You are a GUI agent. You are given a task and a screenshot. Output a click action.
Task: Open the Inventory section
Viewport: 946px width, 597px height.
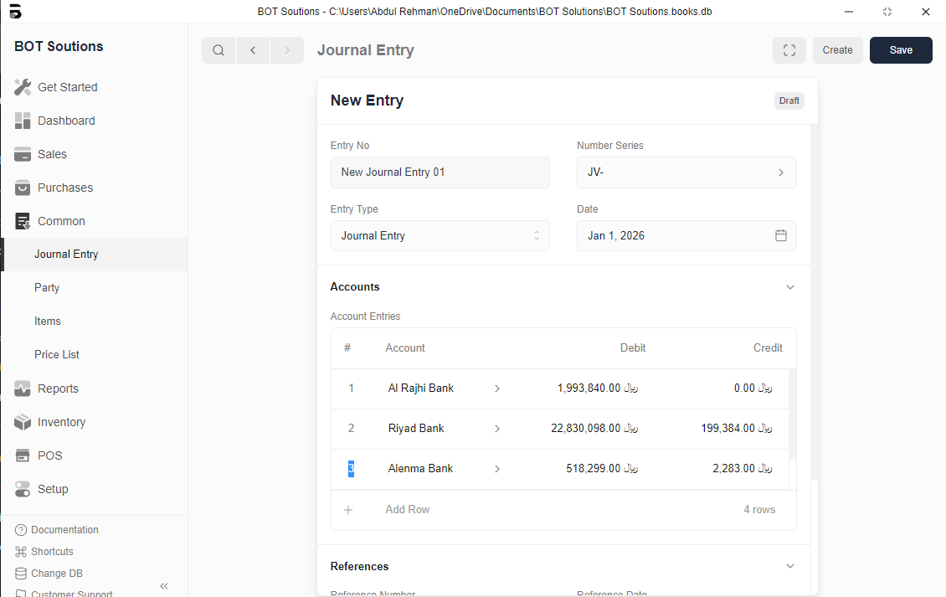point(61,422)
